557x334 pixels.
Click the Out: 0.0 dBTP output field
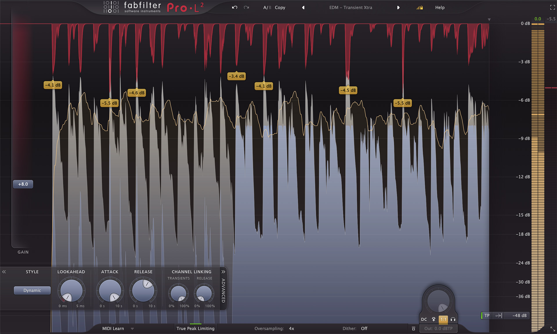[438, 328]
